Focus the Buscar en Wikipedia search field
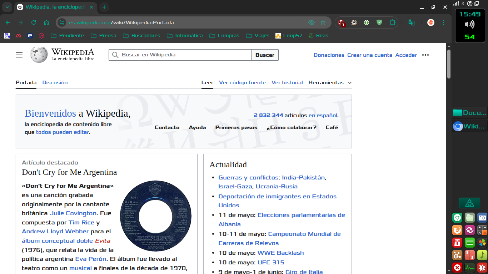488x274 pixels. click(x=180, y=55)
